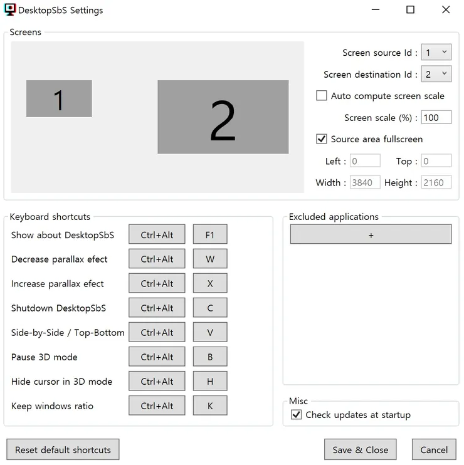Add an excluded application with plus button
464x465 pixels.
click(x=371, y=234)
